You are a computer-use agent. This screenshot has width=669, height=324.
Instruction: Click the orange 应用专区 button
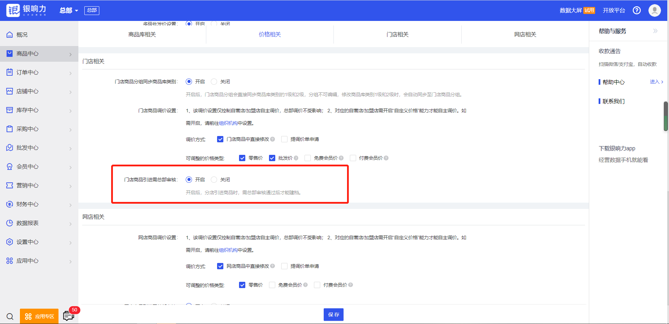coord(39,316)
